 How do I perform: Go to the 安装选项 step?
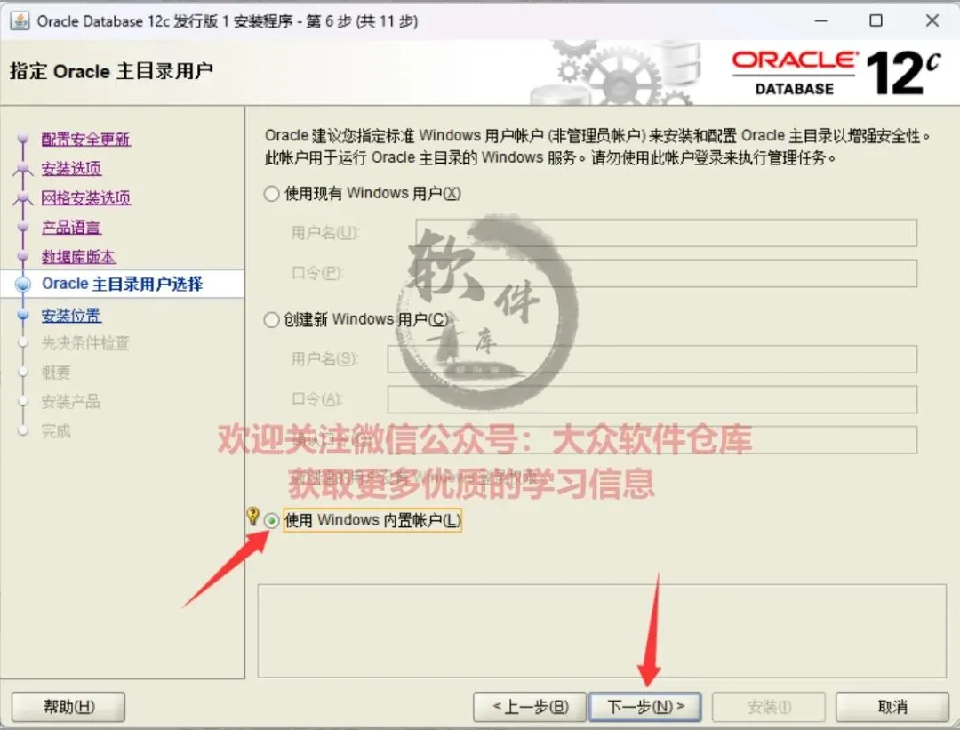[71, 168]
